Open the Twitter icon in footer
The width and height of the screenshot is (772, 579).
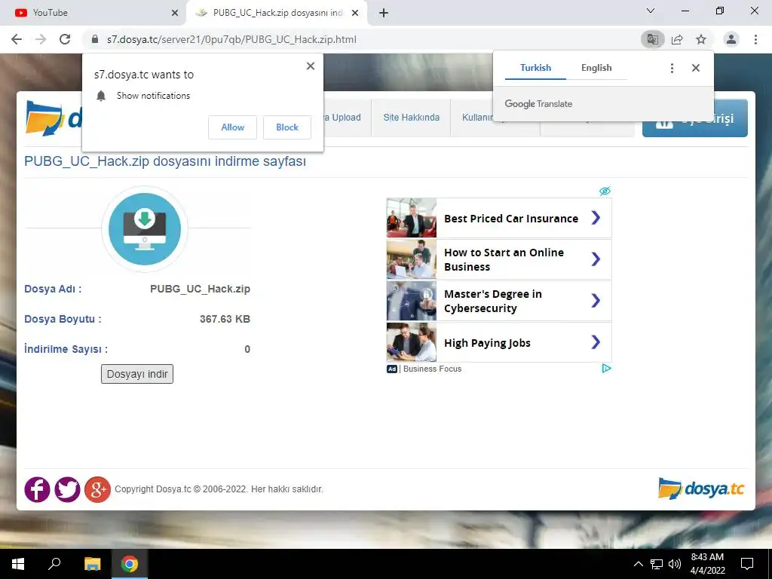click(67, 489)
